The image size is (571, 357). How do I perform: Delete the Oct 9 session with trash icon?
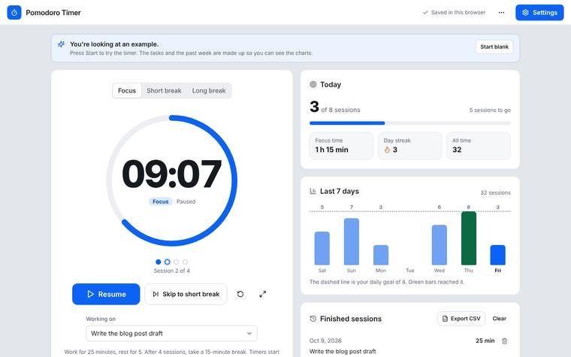(504, 341)
